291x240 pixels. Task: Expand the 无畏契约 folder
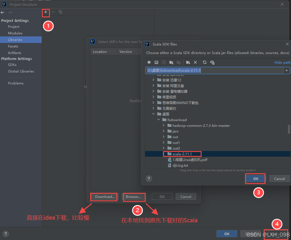tap(153, 108)
